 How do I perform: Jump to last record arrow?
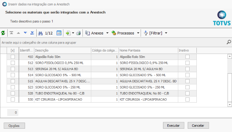tap(32, 33)
